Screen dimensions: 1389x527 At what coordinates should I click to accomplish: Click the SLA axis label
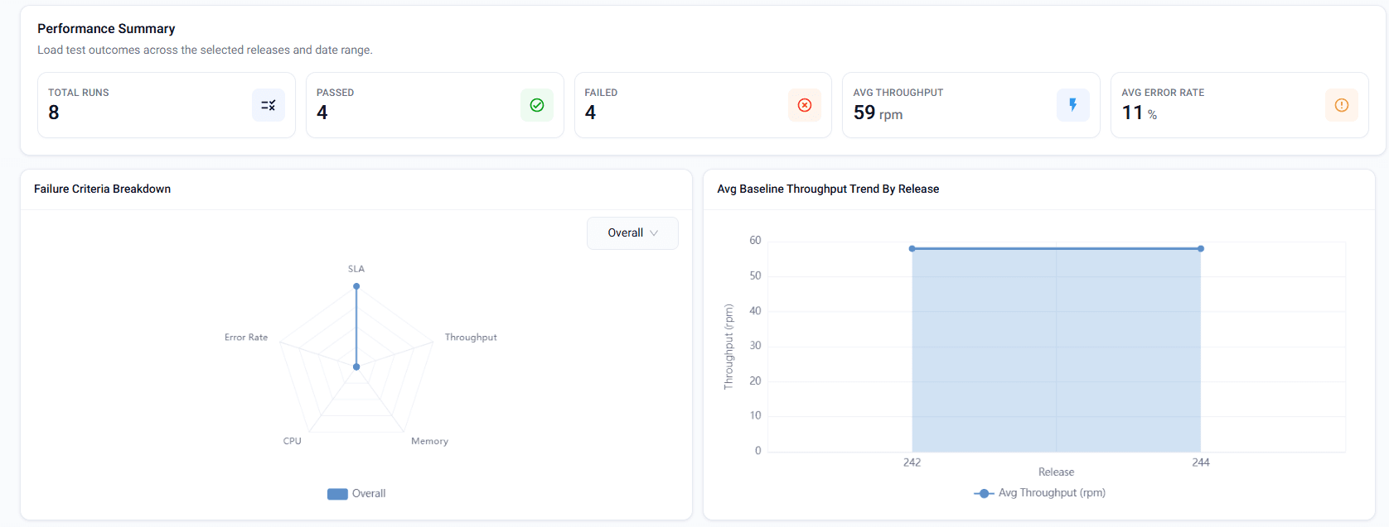pyautogui.click(x=356, y=269)
